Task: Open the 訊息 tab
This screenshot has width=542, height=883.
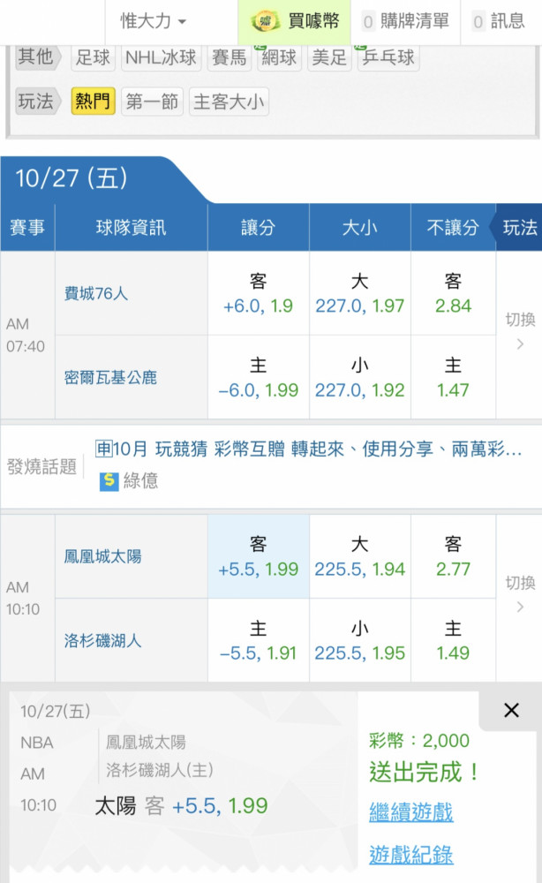Action: [500, 21]
